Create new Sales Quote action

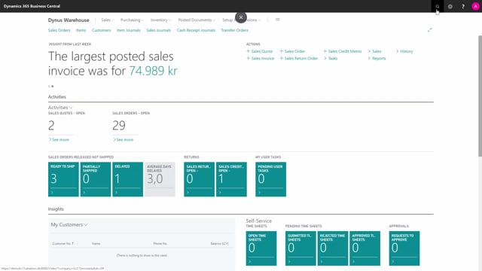260,51
